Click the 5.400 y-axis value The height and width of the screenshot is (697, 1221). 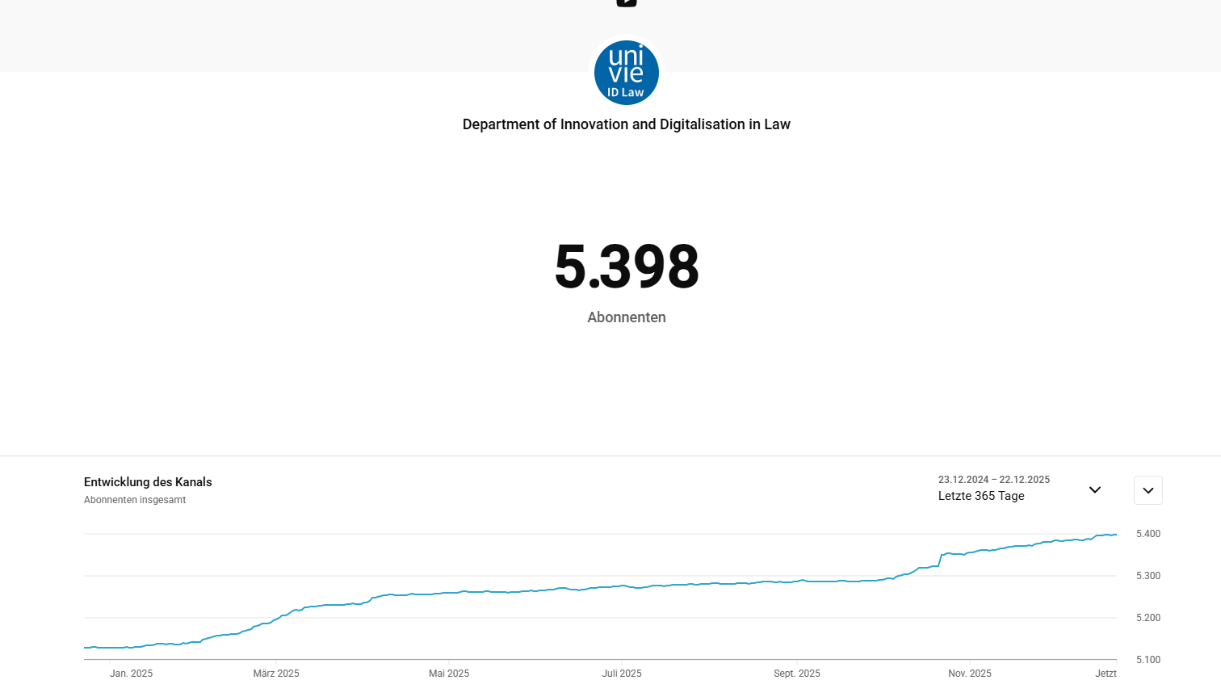(x=1148, y=534)
